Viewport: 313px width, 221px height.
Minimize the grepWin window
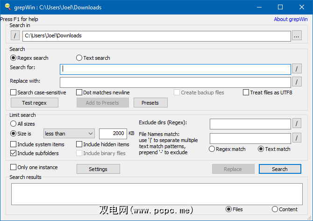(259, 7)
